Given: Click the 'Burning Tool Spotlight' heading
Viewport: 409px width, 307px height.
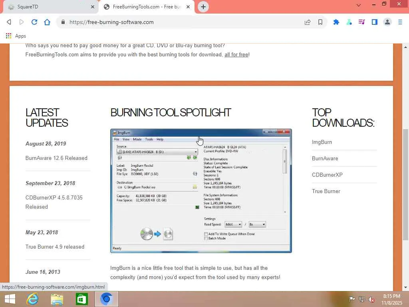Looking at the screenshot, I should click(x=171, y=112).
